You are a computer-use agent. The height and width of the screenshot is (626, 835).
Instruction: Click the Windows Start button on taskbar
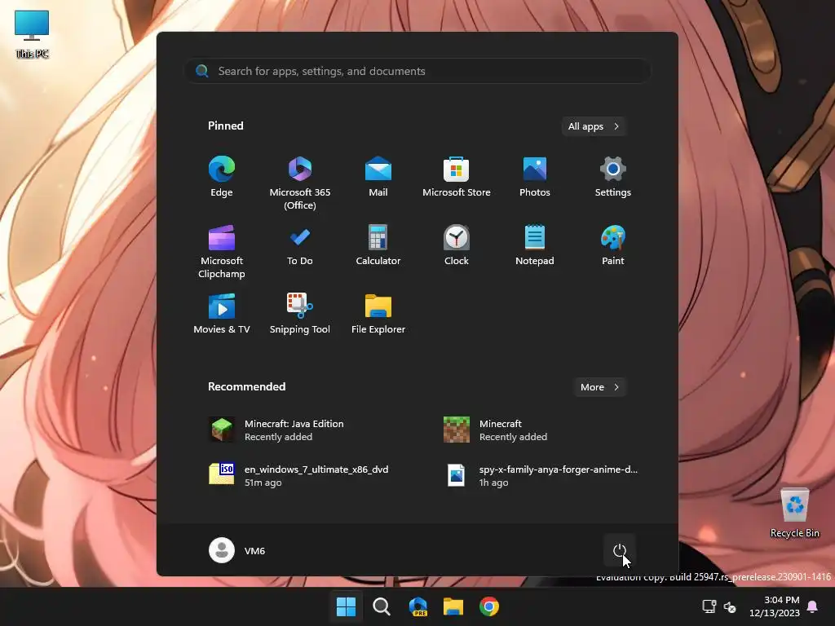346,606
